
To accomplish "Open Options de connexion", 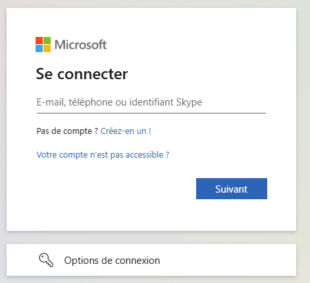I will tap(151, 260).
